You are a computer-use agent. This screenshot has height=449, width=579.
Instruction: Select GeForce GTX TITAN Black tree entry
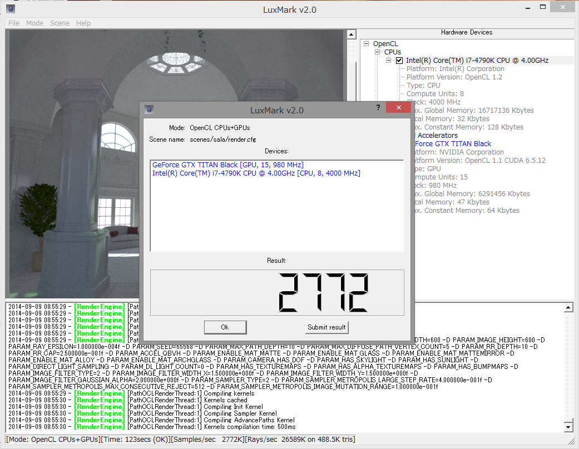[453, 144]
